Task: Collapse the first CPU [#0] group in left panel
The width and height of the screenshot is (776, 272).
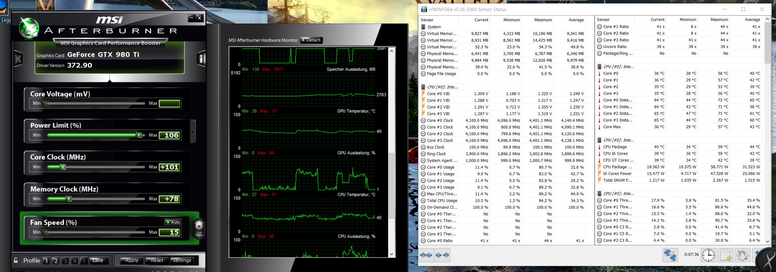Action: (x=423, y=87)
